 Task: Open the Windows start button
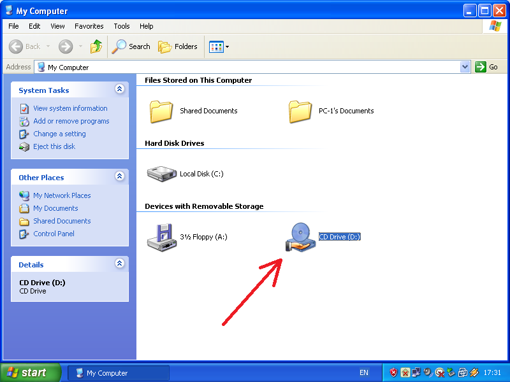coord(31,372)
